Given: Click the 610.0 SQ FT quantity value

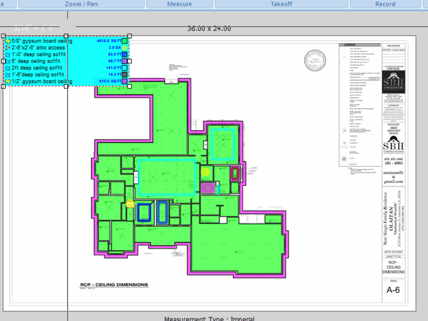Looking at the screenshot, I should coord(110,81).
